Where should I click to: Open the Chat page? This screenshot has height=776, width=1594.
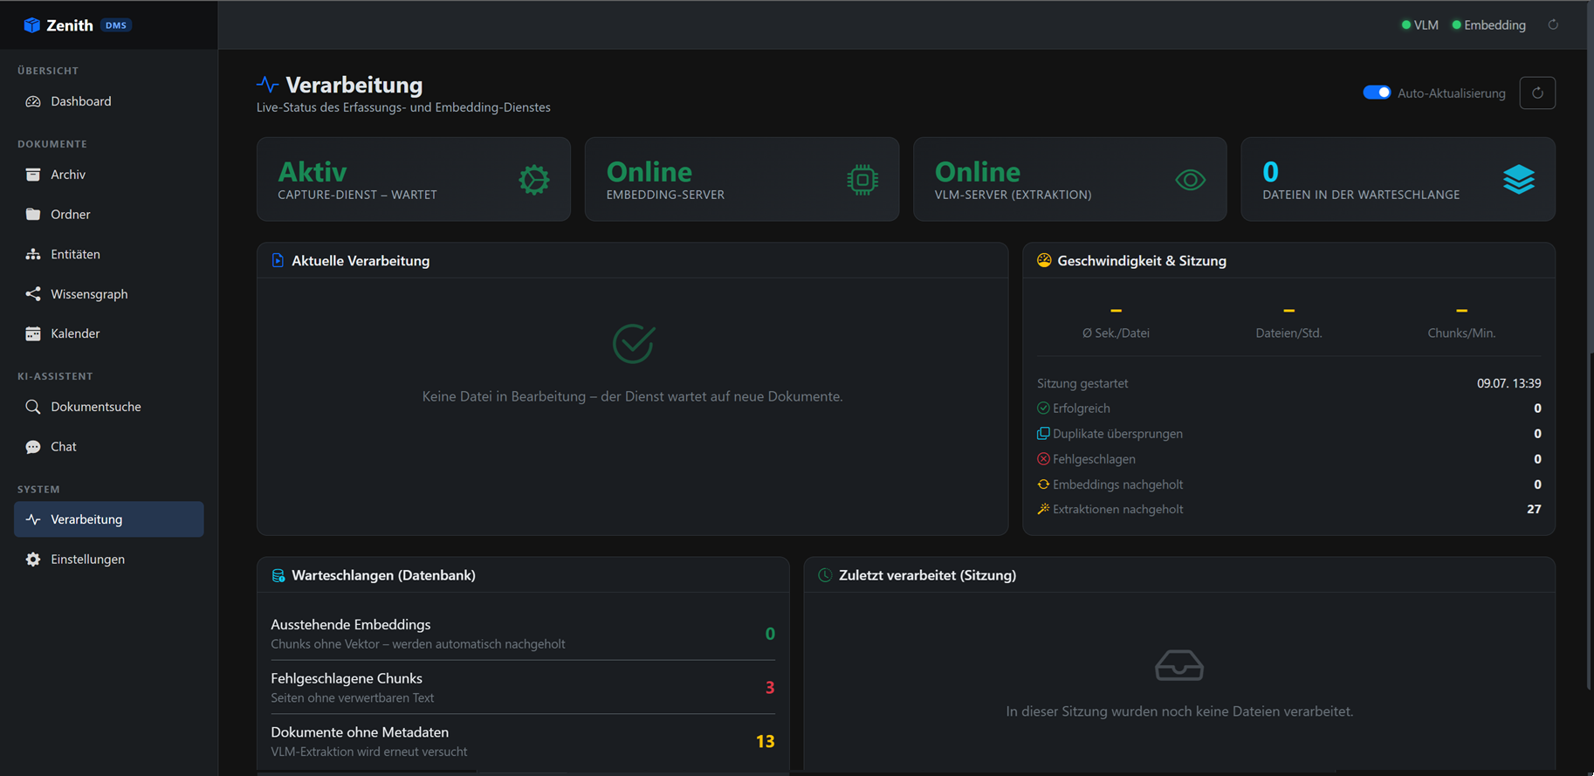[x=109, y=446]
